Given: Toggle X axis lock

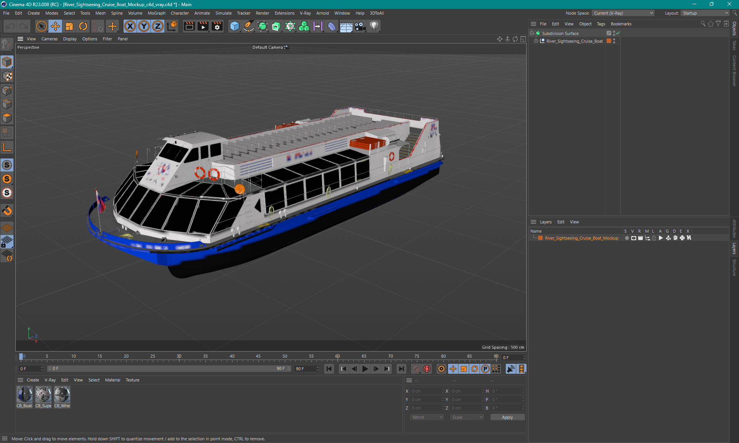Looking at the screenshot, I should (x=130, y=26).
